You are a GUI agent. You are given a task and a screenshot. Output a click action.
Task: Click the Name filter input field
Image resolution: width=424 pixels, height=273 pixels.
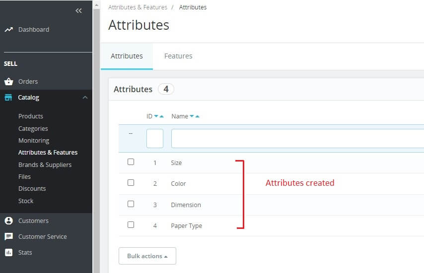click(x=297, y=138)
